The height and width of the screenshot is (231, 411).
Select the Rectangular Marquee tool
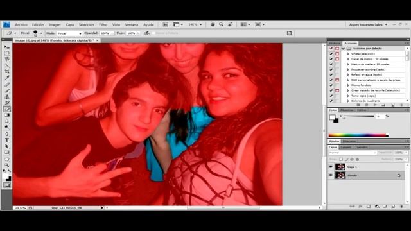pyautogui.click(x=7, y=54)
